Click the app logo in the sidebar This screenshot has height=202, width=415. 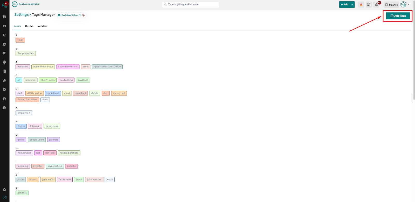4,5
